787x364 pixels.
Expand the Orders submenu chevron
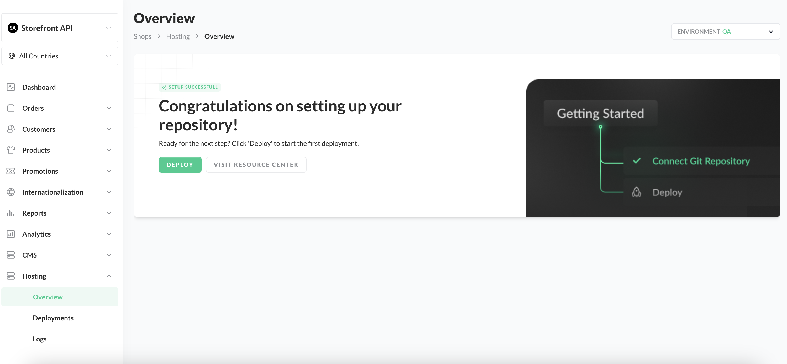tap(109, 108)
